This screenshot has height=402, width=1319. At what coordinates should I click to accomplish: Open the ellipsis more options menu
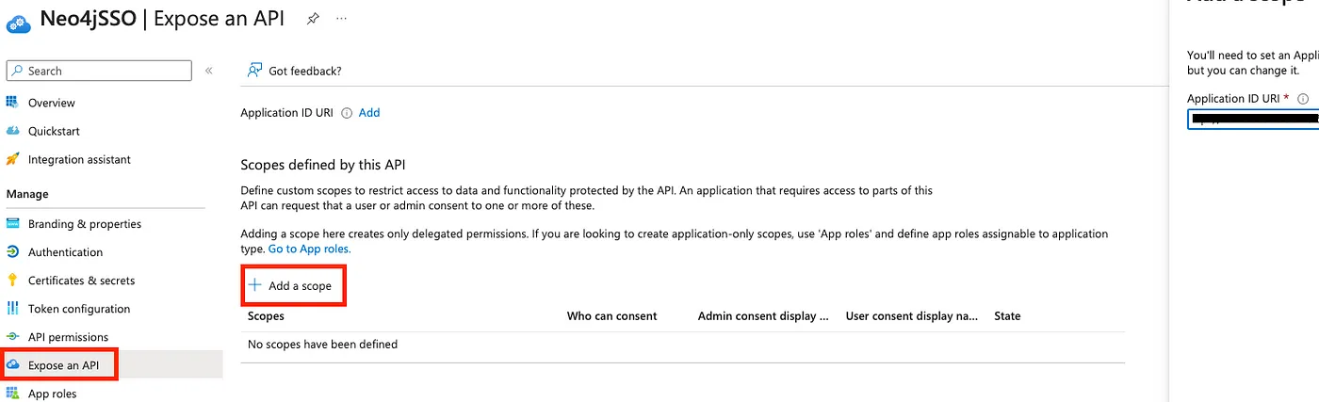click(341, 19)
